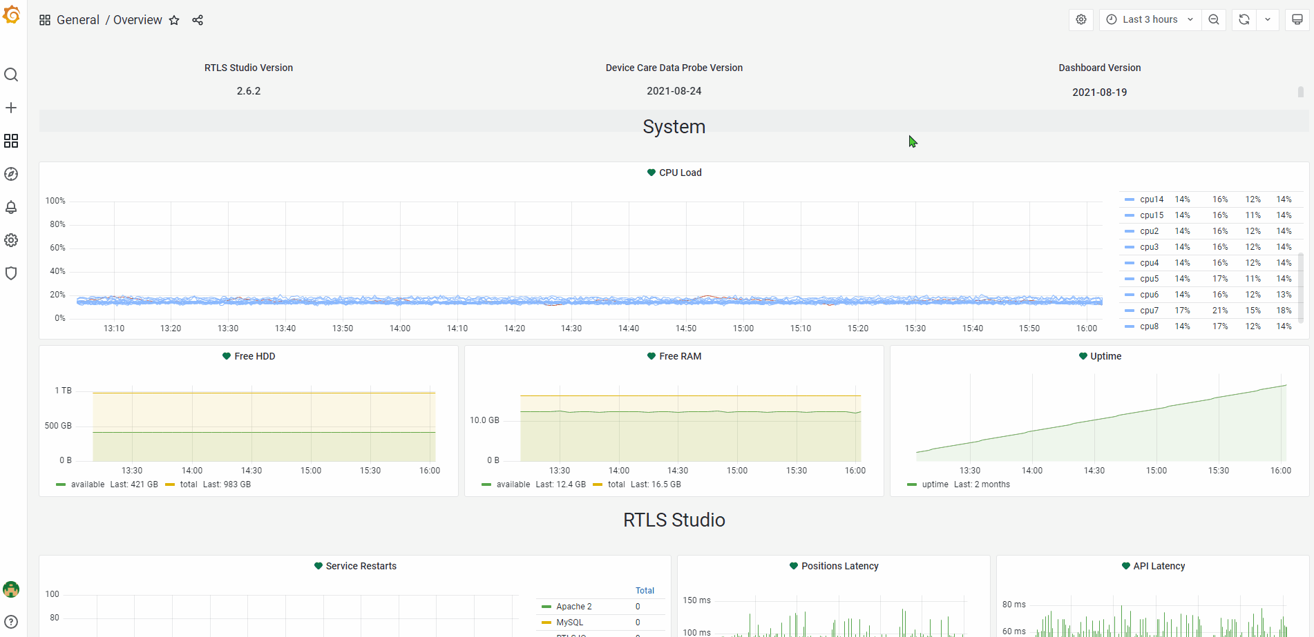Toggle total series in Free RAM legend
Viewport: 1314px width, 637px height.
click(x=616, y=484)
